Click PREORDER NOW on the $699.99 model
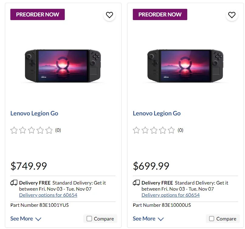Image resolution: width=245 pixels, height=229 pixels. coord(160,14)
